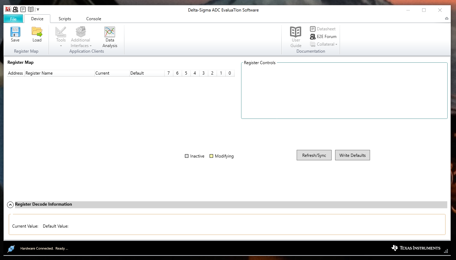
Task: Visit E2E Forum in the Documentation group
Action: (323, 37)
